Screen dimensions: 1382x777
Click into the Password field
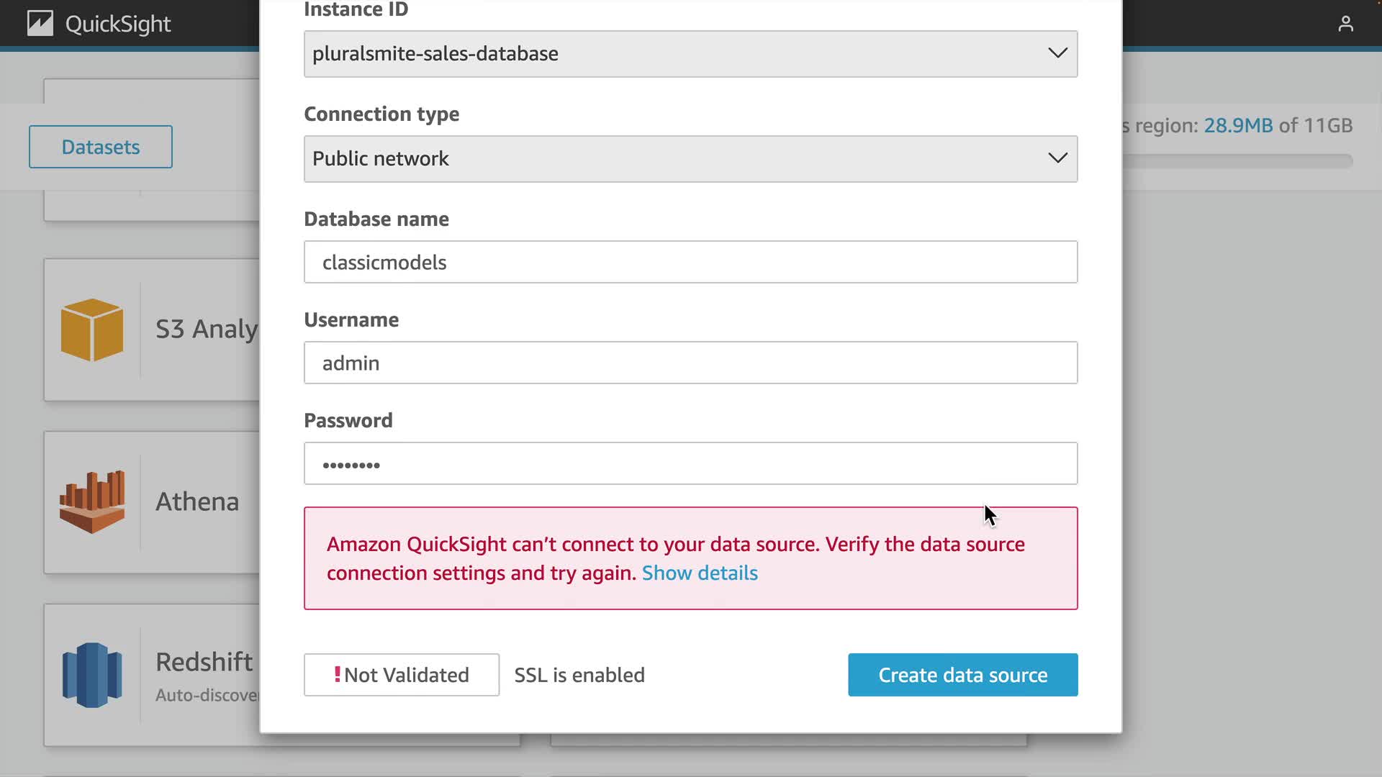690,464
